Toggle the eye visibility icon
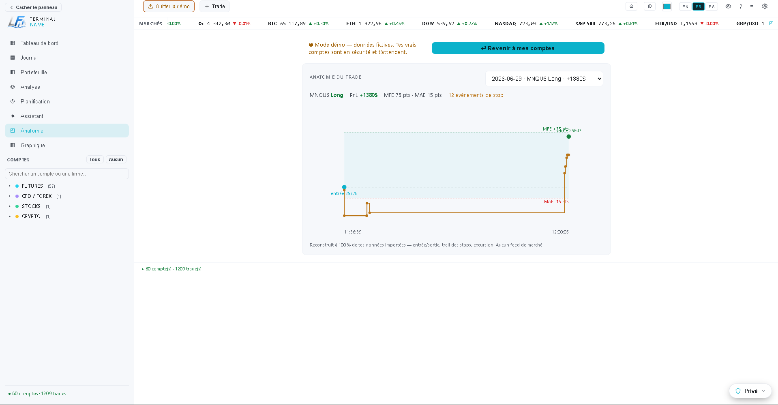 tap(728, 6)
